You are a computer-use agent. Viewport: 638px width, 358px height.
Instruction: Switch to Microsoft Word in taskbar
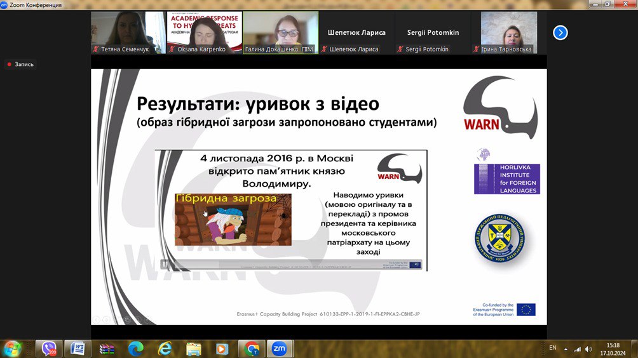tap(78, 348)
